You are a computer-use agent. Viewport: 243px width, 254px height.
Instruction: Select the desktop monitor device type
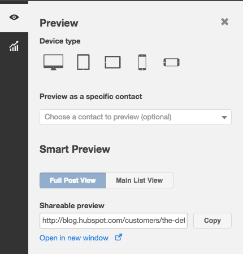point(54,62)
